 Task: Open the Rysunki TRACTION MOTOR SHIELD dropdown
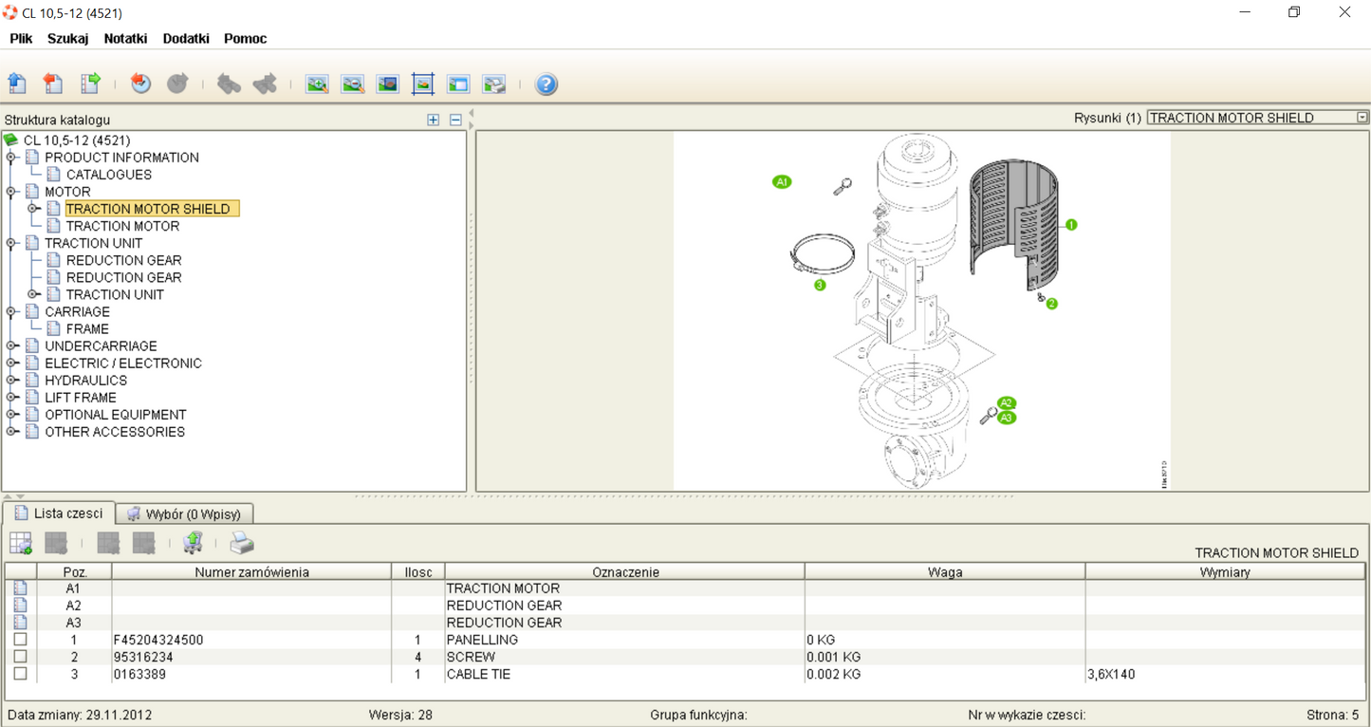1362,118
